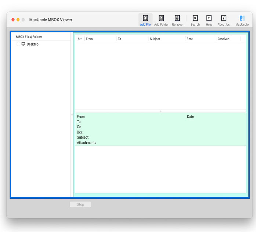The width and height of the screenshot is (257, 232).
Task: Click the yellow minimize window button
Action: 18,19
